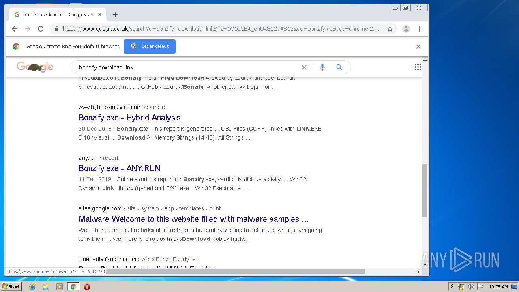The height and width of the screenshot is (292, 519).
Task: Reload the current page
Action: (41, 29)
